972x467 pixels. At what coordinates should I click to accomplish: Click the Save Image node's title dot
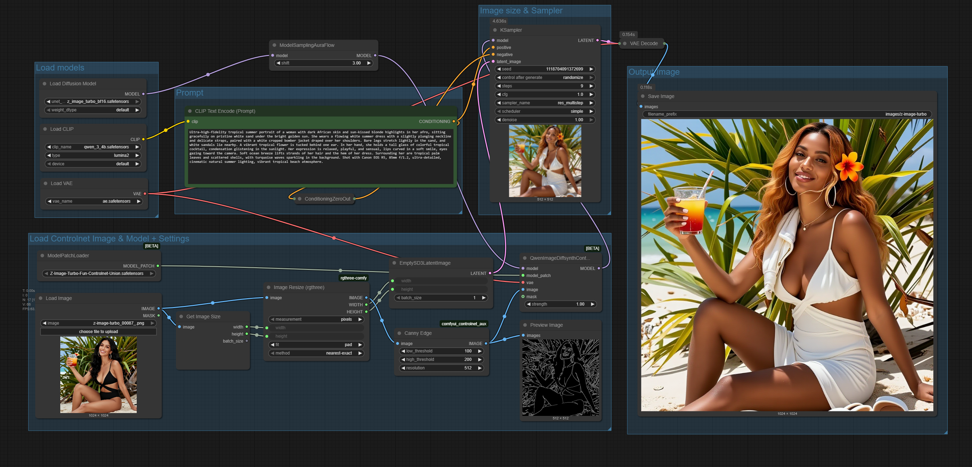(642, 96)
